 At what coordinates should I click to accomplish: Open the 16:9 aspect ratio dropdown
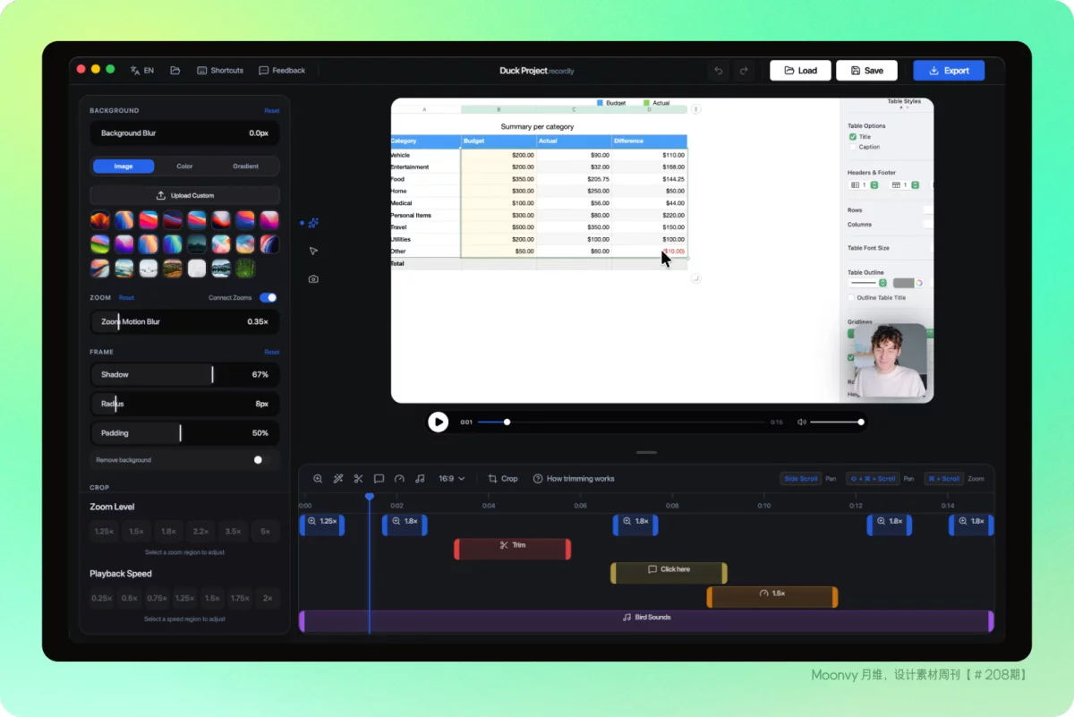451,479
